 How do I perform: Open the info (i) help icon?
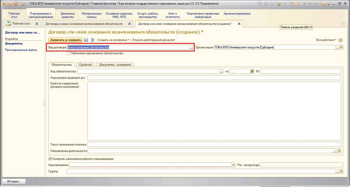323,4
